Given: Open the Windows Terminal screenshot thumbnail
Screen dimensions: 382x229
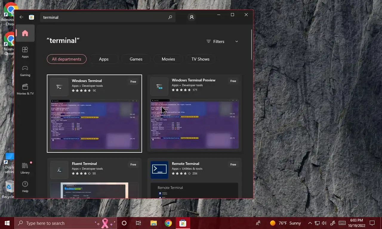Looking at the screenshot, I should click(x=94, y=124).
